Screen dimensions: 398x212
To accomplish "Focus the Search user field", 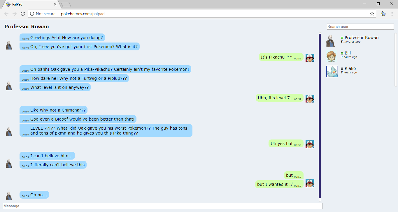I will 360,27.
